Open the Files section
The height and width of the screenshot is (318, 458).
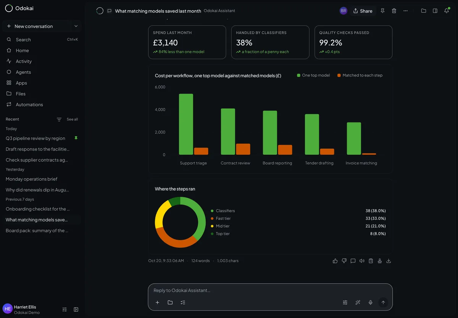click(x=42, y=94)
